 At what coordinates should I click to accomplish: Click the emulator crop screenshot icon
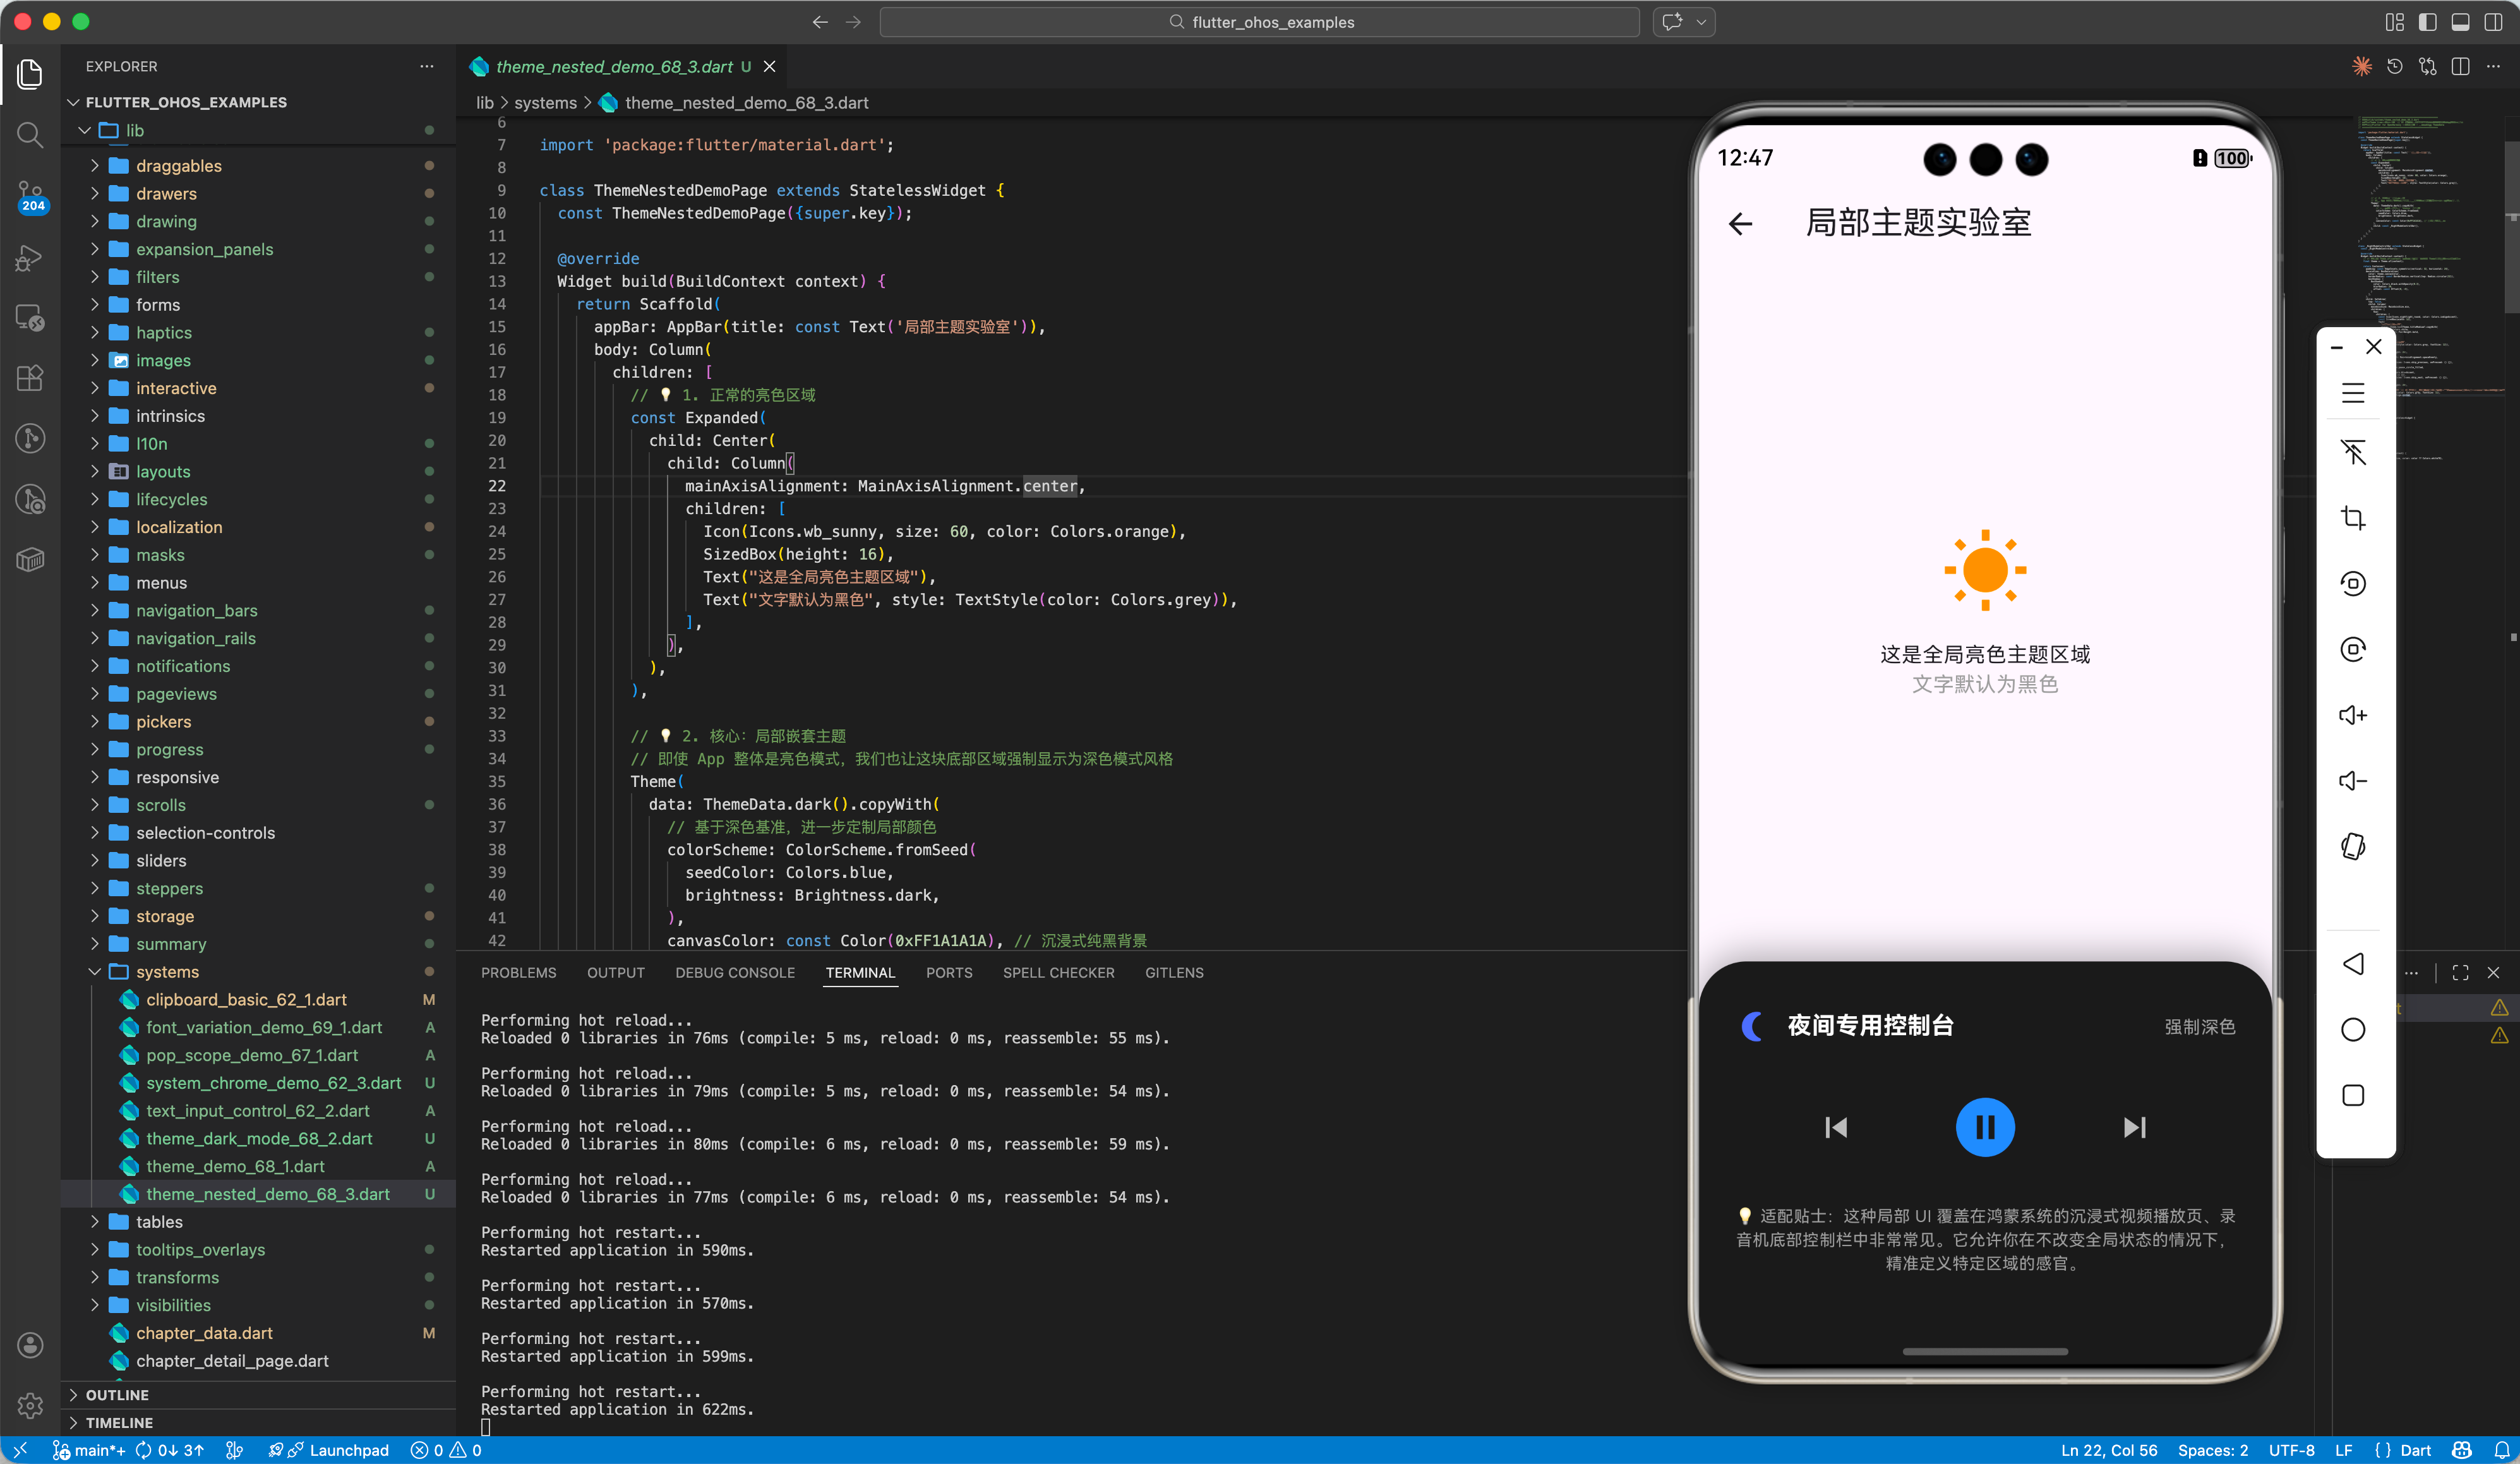[x=2352, y=518]
